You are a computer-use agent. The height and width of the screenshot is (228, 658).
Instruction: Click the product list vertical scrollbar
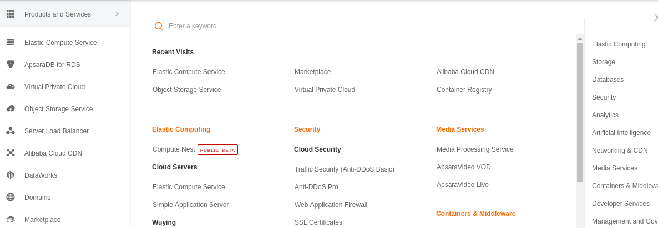click(580, 112)
